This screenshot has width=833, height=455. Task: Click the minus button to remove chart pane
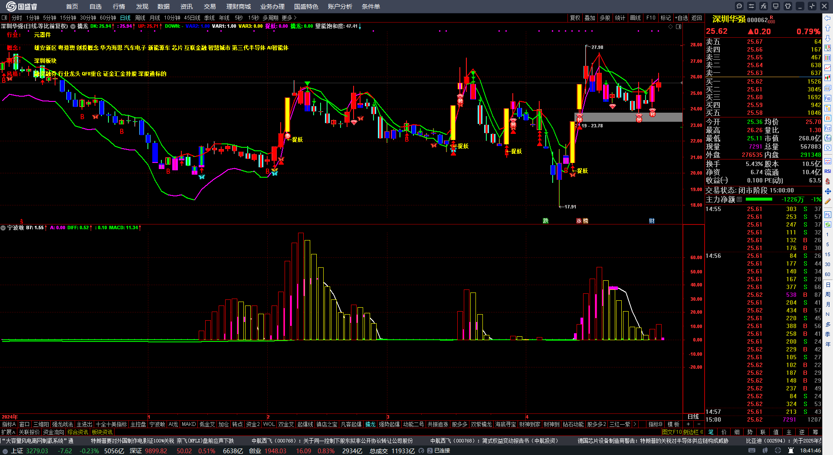(x=699, y=424)
